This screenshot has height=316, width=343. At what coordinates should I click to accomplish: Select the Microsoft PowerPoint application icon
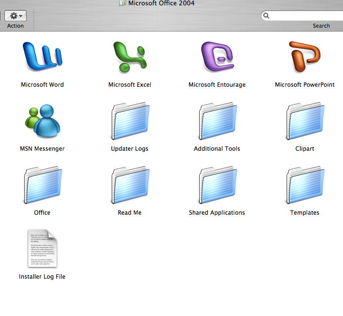pos(305,57)
